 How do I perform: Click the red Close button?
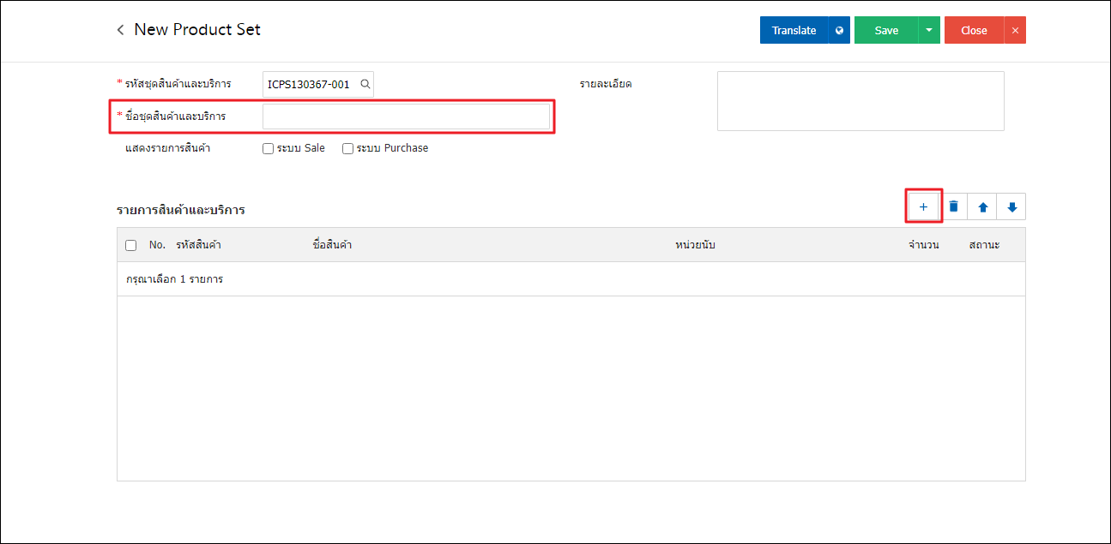[x=974, y=30]
